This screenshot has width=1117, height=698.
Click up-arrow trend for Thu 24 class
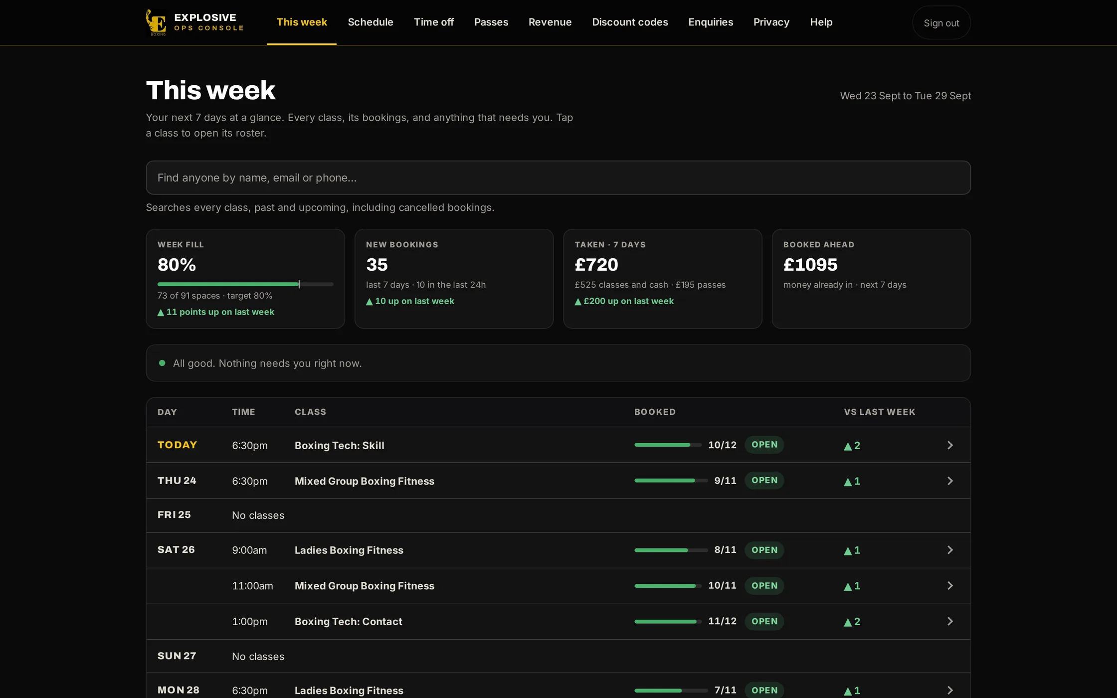pyautogui.click(x=852, y=482)
